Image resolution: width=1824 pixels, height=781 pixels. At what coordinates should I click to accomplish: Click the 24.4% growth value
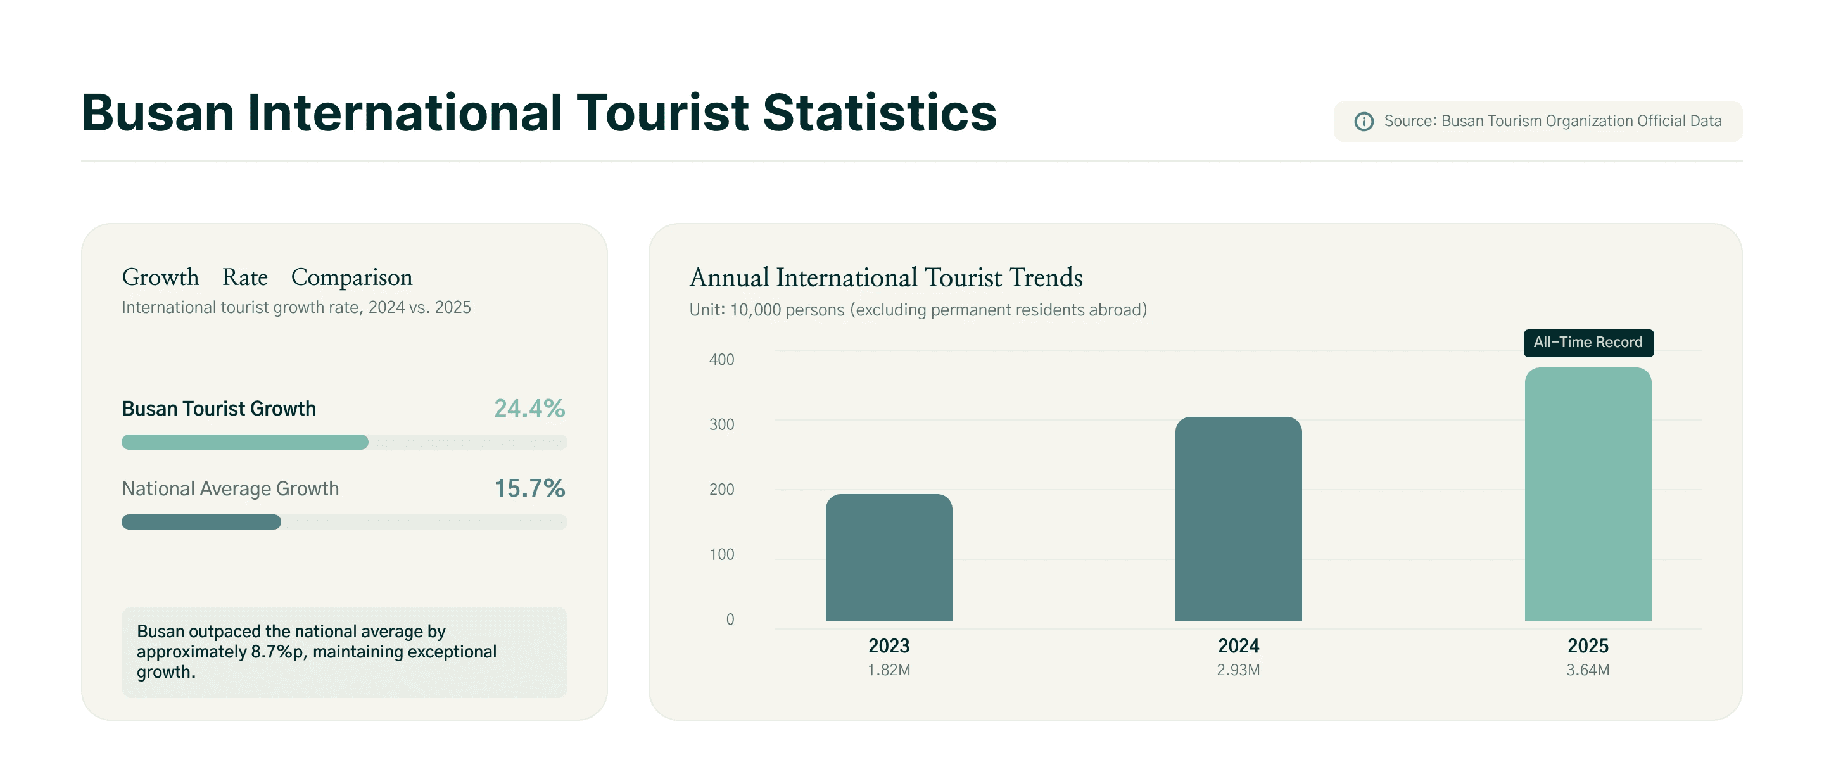tap(529, 409)
